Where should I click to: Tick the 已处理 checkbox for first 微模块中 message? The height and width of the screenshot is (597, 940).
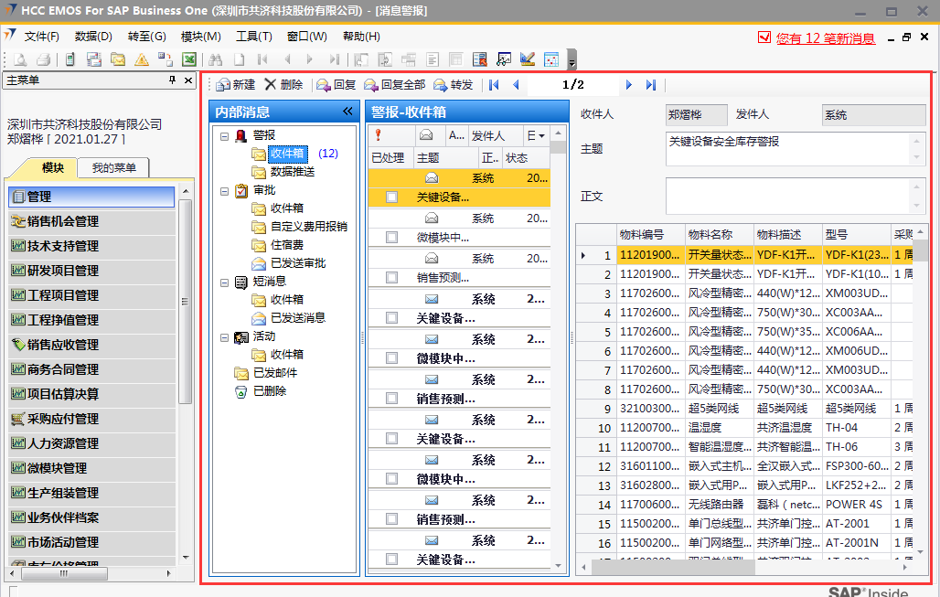pos(391,238)
